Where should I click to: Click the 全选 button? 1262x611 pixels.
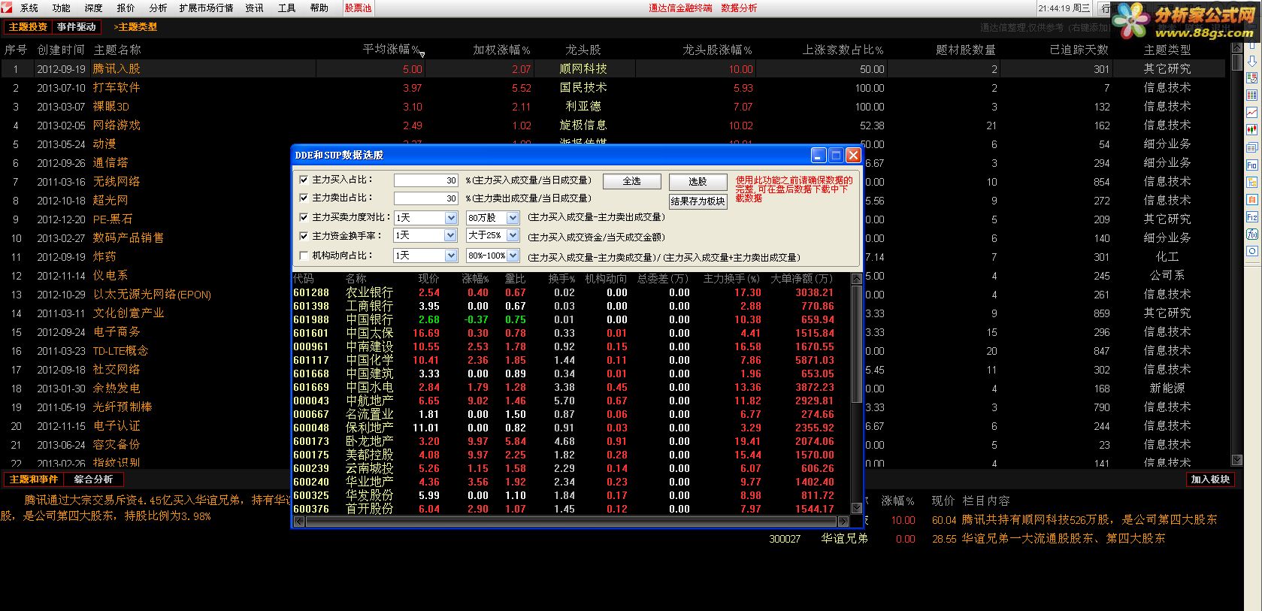coord(632,181)
